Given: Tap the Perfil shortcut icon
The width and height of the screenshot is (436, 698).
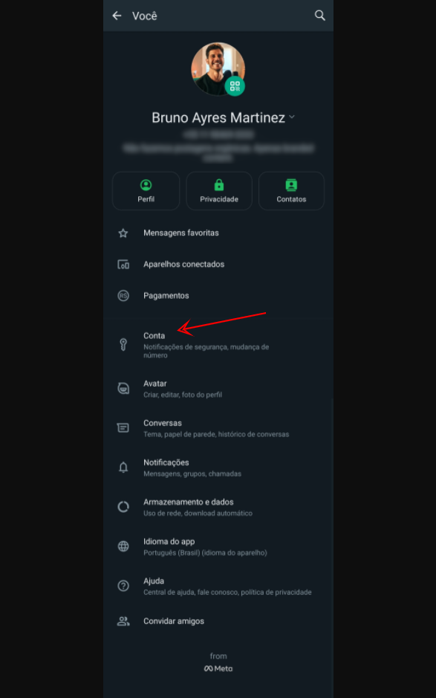Looking at the screenshot, I should [x=146, y=184].
